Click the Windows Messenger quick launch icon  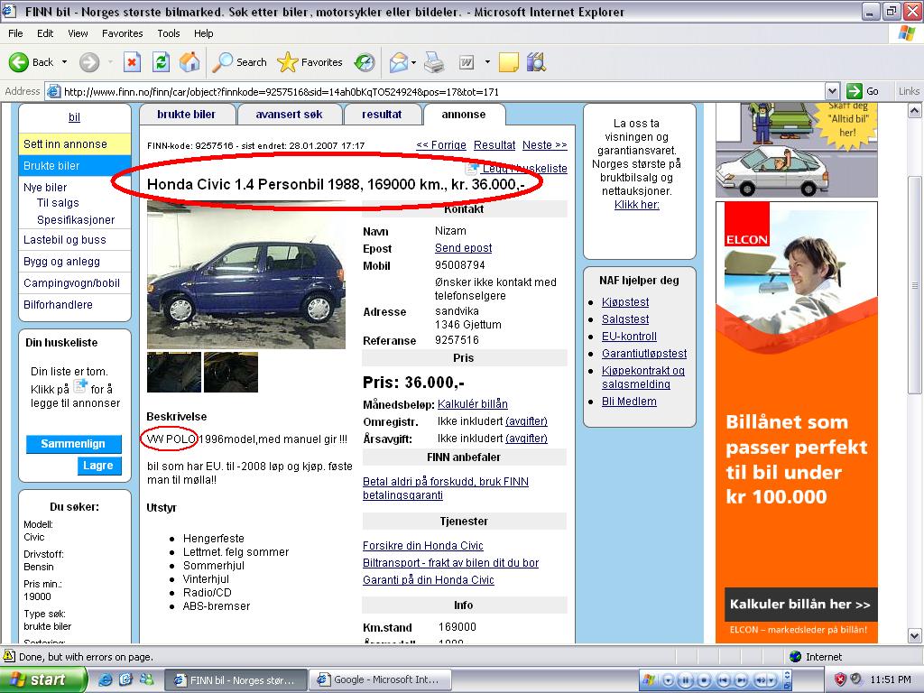click(x=147, y=679)
